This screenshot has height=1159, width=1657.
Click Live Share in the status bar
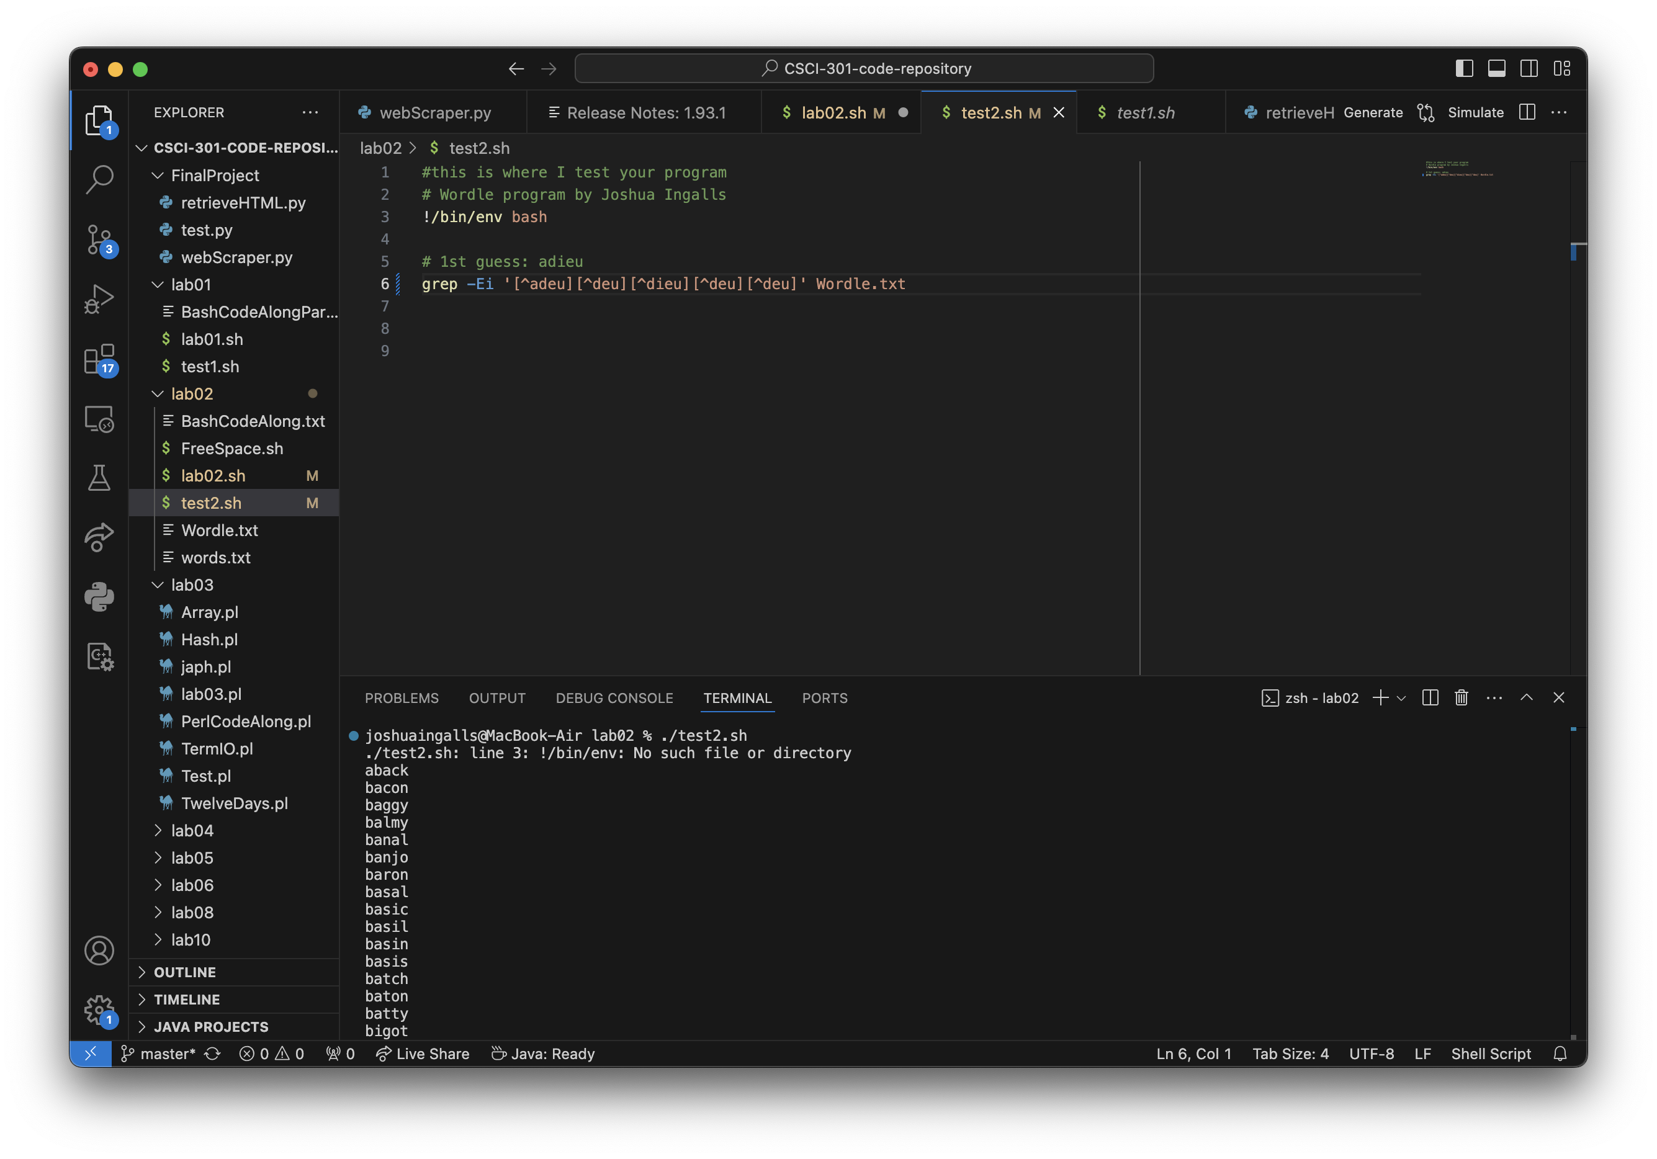423,1054
